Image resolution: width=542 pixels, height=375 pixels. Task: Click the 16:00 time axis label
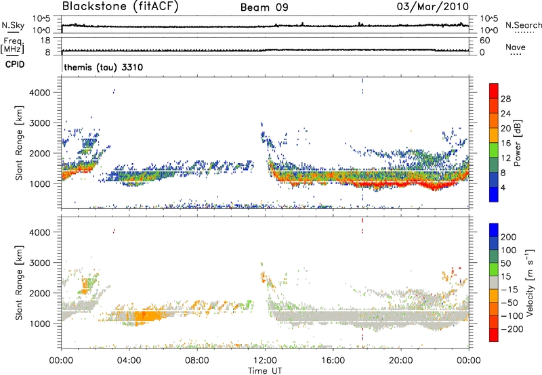tap(333, 361)
